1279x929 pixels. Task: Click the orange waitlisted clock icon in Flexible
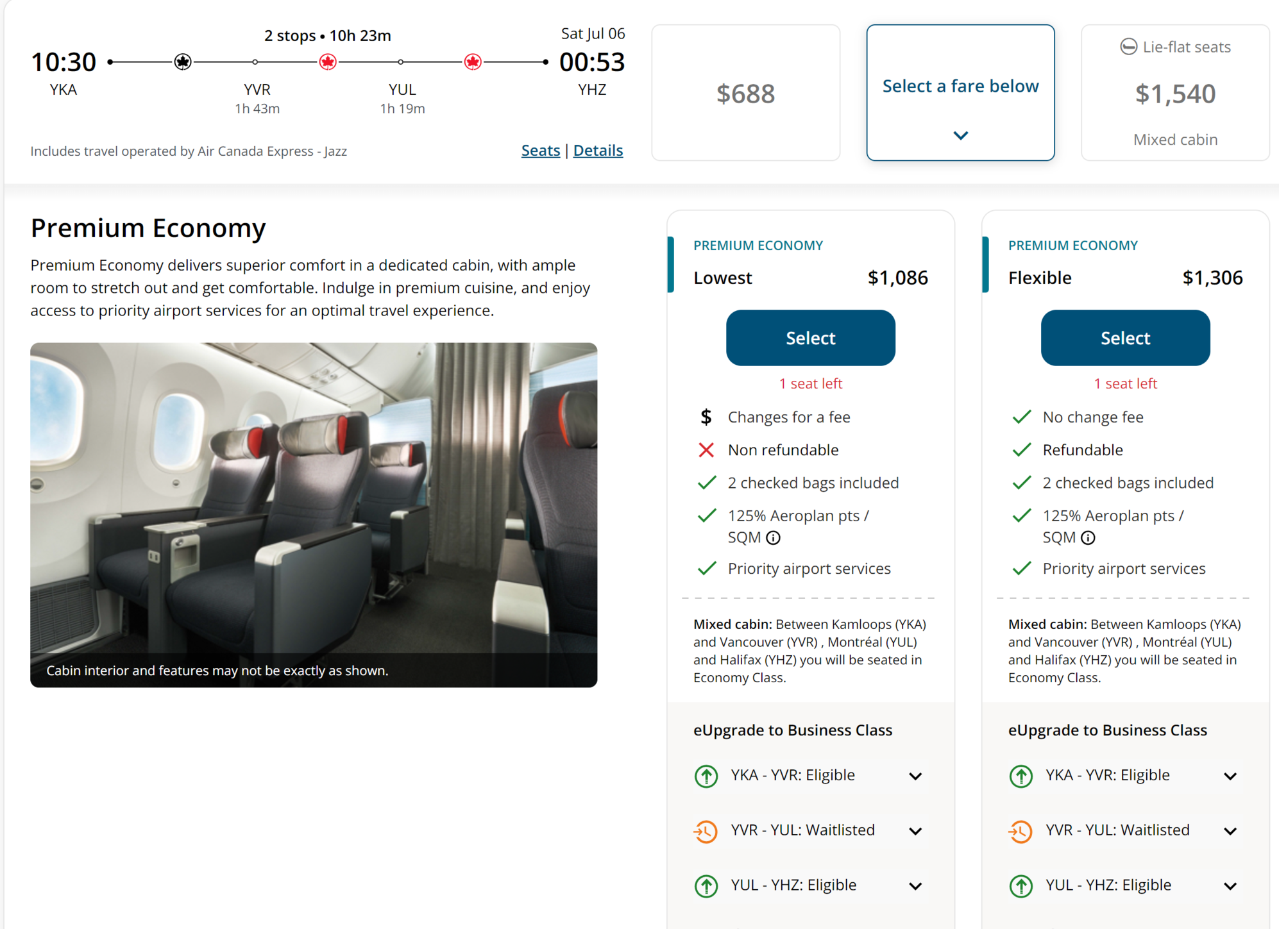tap(1021, 831)
